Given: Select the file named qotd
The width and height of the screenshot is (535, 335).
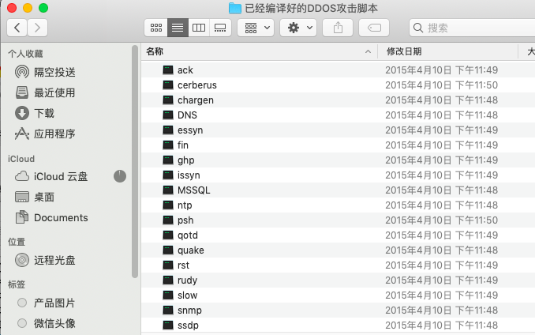Looking at the screenshot, I should coord(187,235).
